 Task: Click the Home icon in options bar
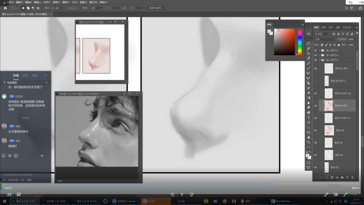[5, 8]
